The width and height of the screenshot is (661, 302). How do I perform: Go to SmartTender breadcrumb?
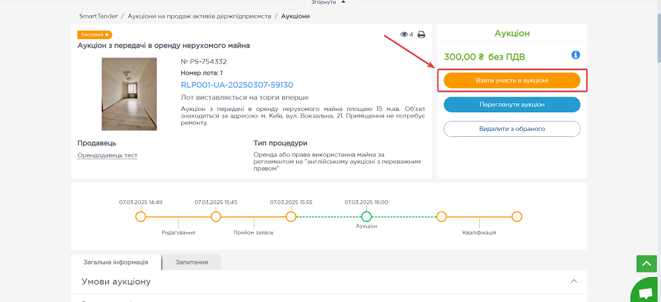click(x=98, y=16)
